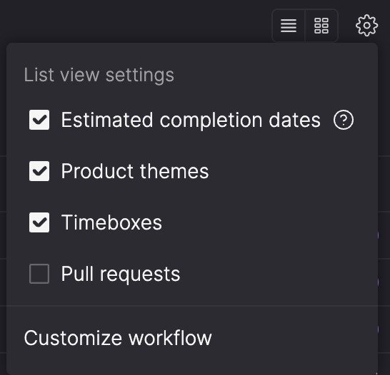Screen dimensions: 390x375
Task: Open help for estimated completion dates
Action: 344,120
